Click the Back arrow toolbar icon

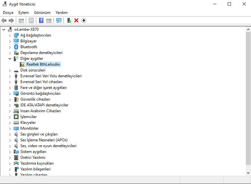(4, 20)
